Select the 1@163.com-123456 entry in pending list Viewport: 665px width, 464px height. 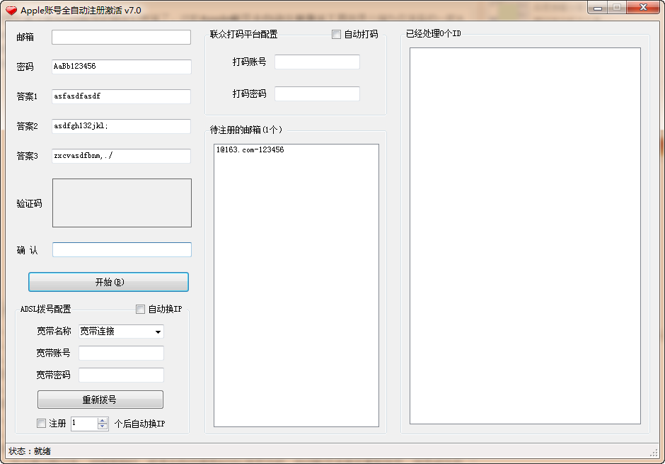point(250,150)
